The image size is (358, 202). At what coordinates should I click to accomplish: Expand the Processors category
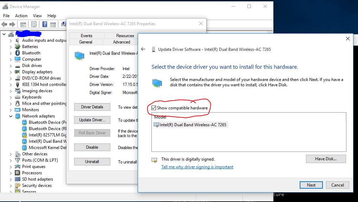(11, 173)
